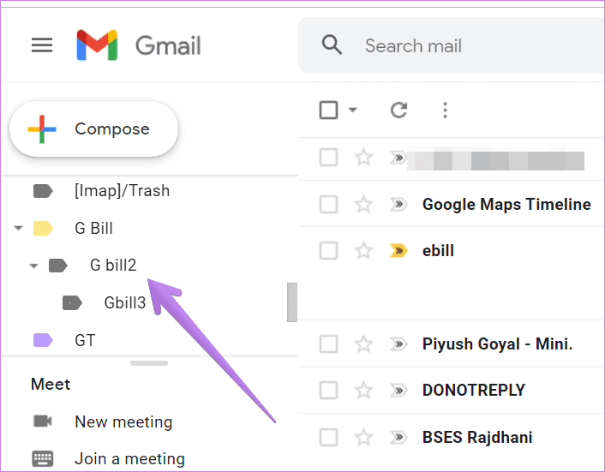Open the main menu hamburger icon
Viewport: 605px width, 472px height.
point(42,45)
